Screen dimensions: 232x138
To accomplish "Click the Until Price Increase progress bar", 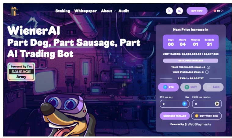I will pos(190,61).
